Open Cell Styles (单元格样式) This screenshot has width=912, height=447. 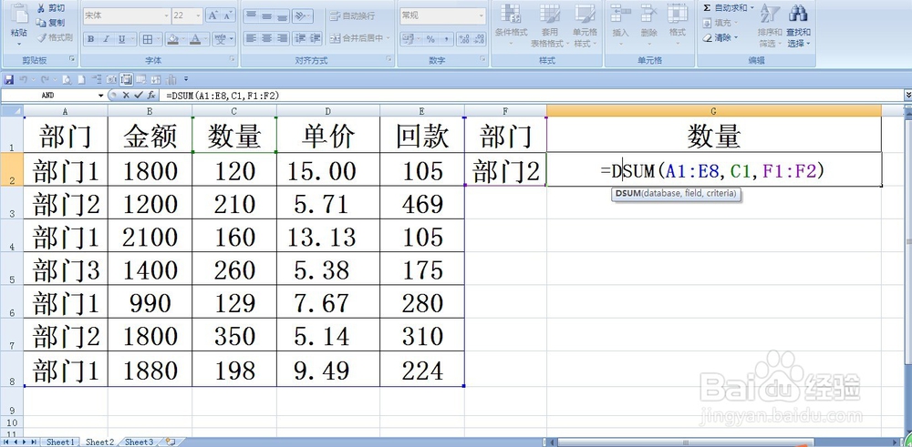tap(584, 25)
